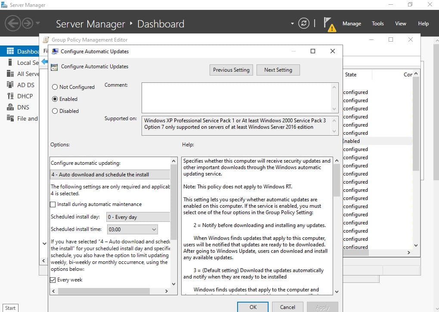Click OK to confirm policy settings
439x312 pixels.
point(253,307)
